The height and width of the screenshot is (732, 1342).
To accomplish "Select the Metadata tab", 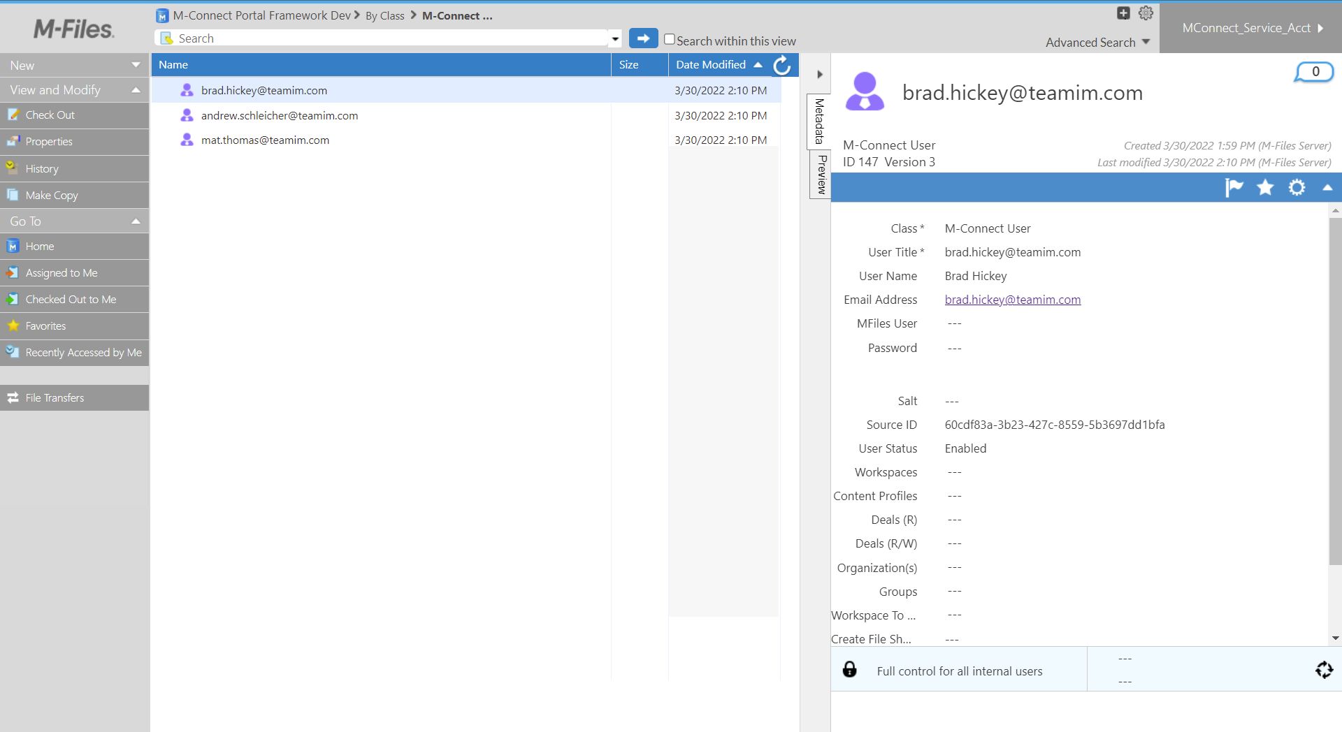I will [x=820, y=122].
